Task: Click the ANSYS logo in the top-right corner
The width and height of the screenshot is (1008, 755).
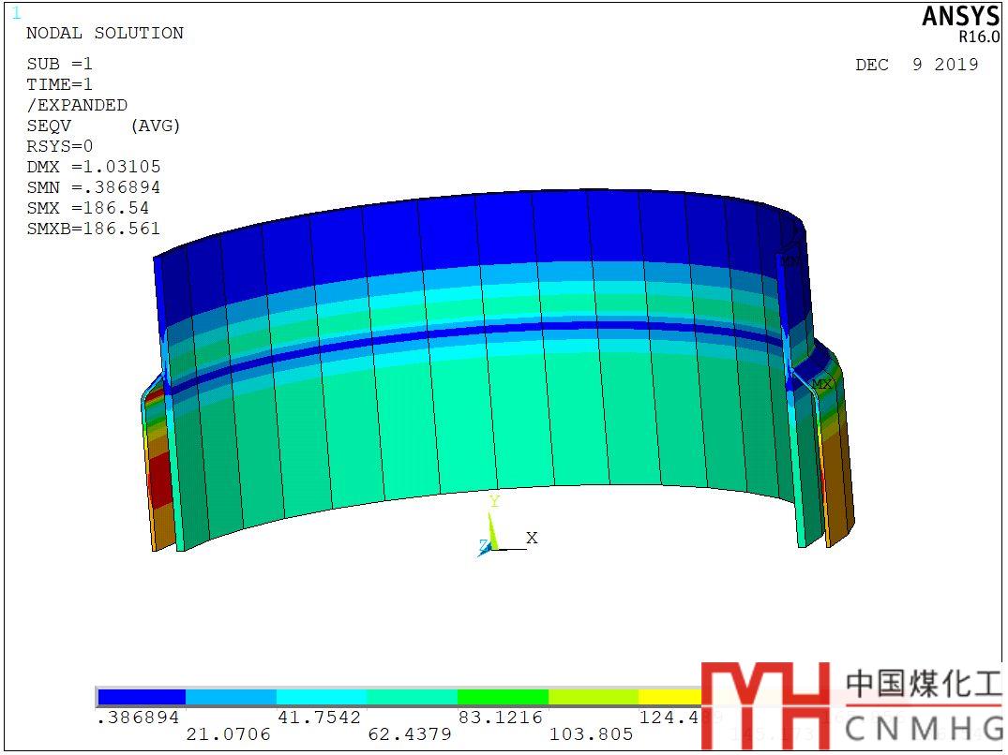Action: click(x=960, y=17)
